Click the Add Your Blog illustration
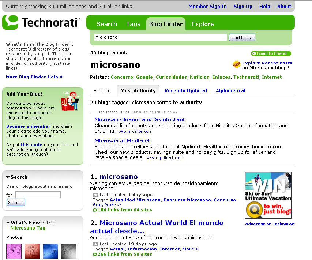312x260 pixels. pyautogui.click(x=70, y=101)
